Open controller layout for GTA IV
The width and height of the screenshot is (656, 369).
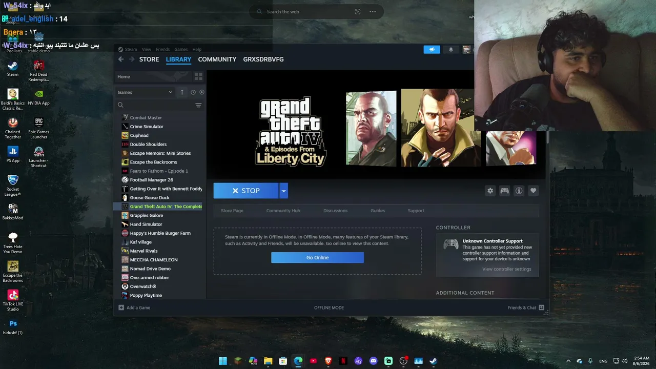505,191
